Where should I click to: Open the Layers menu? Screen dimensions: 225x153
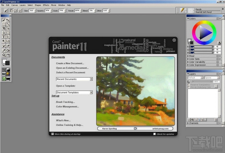(22, 5)
